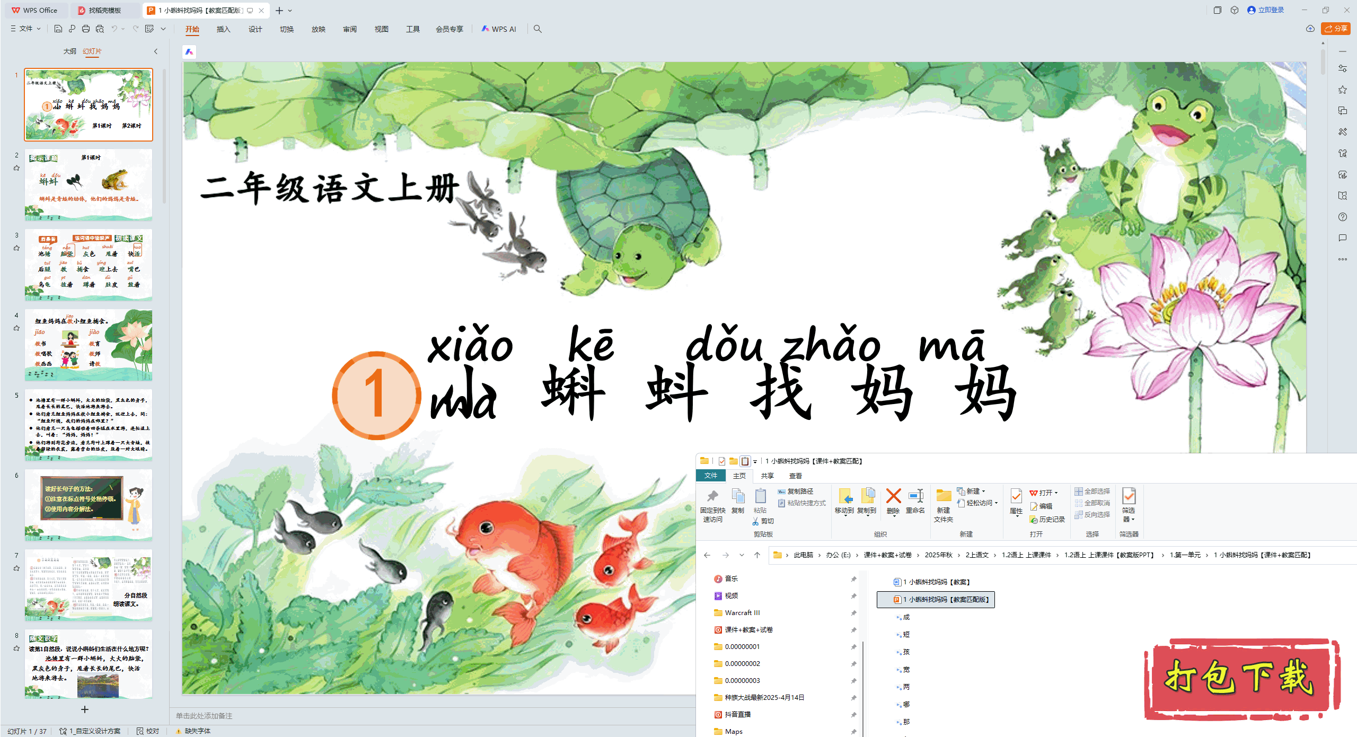1357x737 pixels.
Task: Click the orange 分享 button
Action: (1336, 29)
